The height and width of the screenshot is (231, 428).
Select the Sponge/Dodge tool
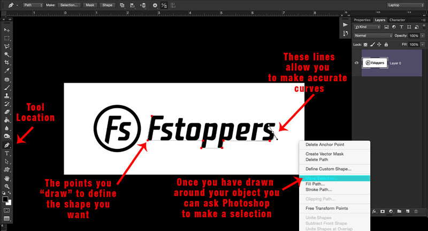coord(7,137)
